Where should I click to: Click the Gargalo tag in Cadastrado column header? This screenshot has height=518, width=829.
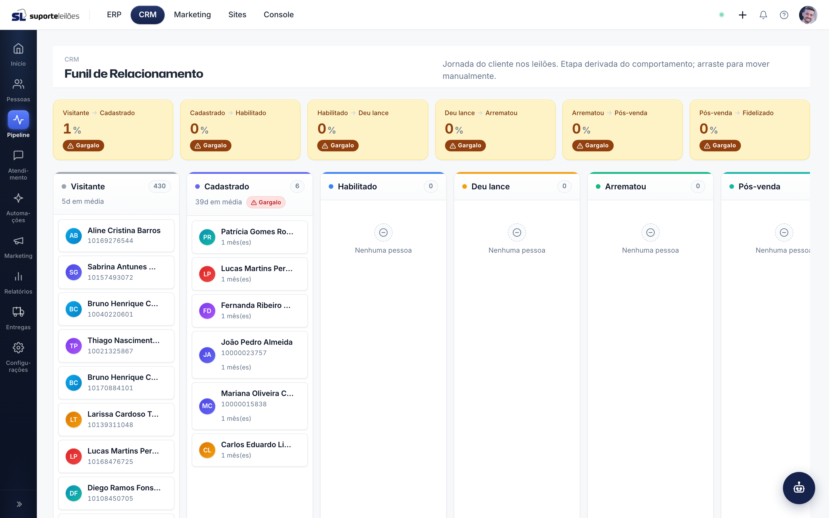point(266,203)
